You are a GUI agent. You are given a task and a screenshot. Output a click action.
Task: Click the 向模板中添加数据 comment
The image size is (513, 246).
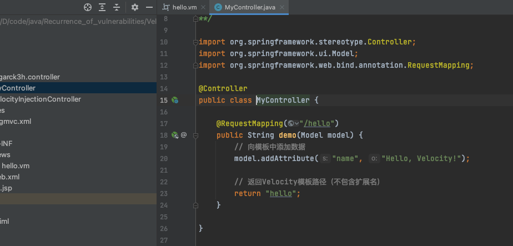270,147
